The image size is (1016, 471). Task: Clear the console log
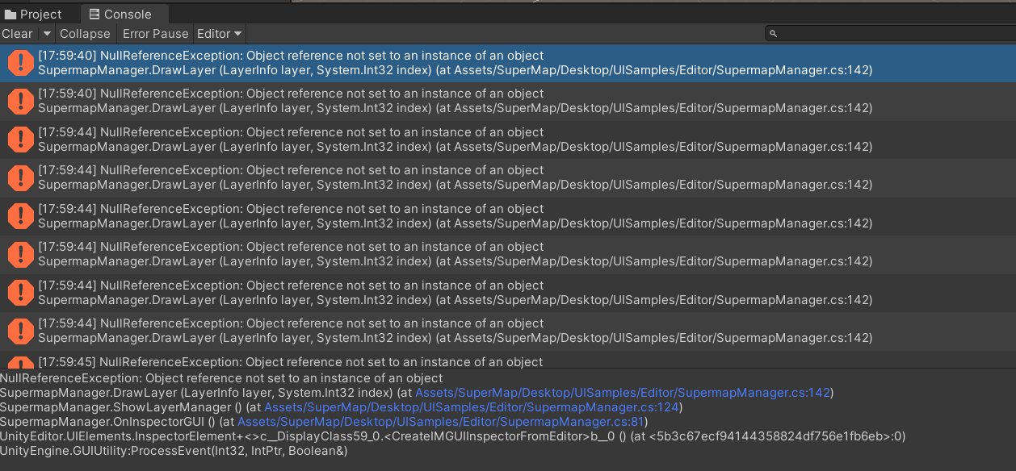(x=18, y=34)
